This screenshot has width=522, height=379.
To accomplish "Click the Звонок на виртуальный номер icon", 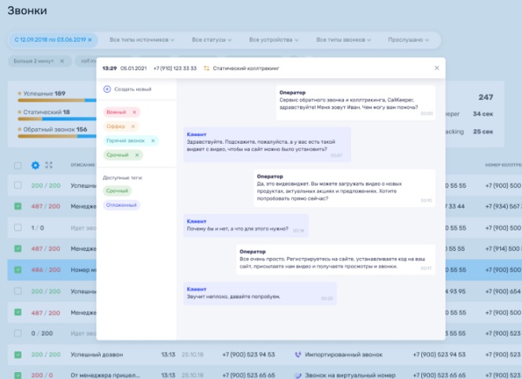I will pos(298,375).
